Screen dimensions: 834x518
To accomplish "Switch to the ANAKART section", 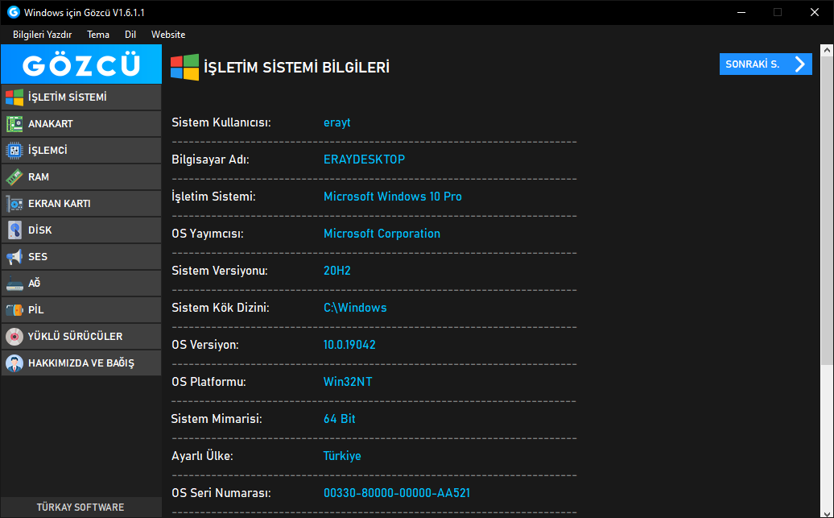I will click(81, 124).
